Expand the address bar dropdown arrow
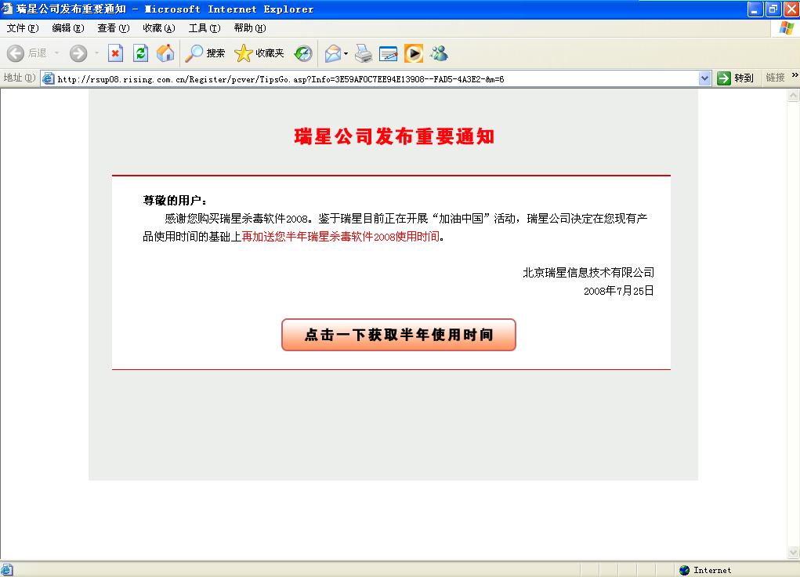 tap(704, 78)
